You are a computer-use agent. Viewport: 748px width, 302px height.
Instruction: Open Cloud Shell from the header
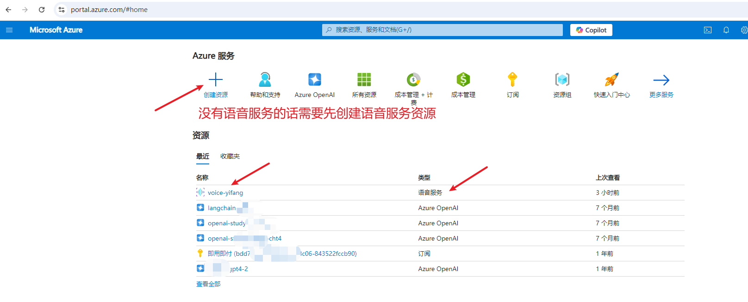708,30
